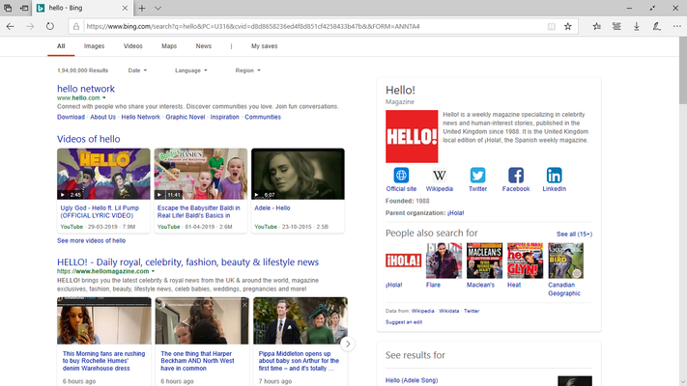The width and height of the screenshot is (687, 386).
Task: Show tab previews chevron
Action: 157,8
